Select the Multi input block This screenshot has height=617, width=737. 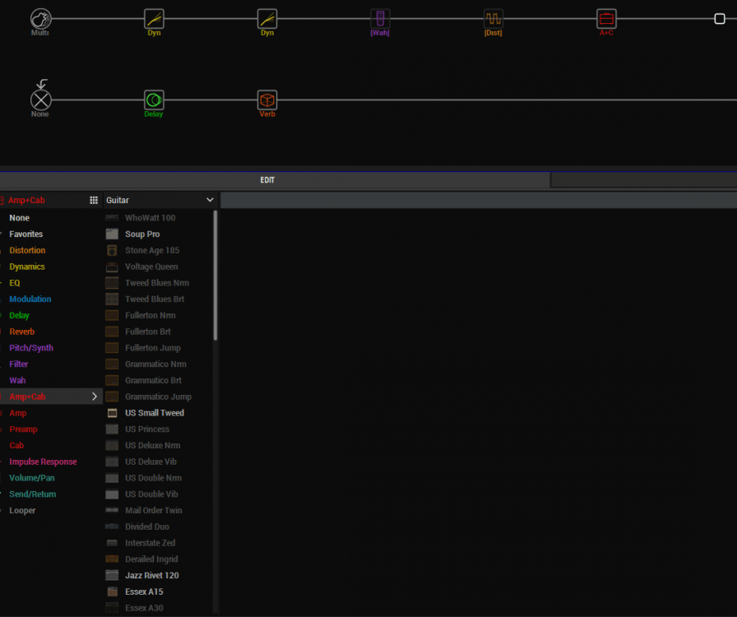click(41, 19)
